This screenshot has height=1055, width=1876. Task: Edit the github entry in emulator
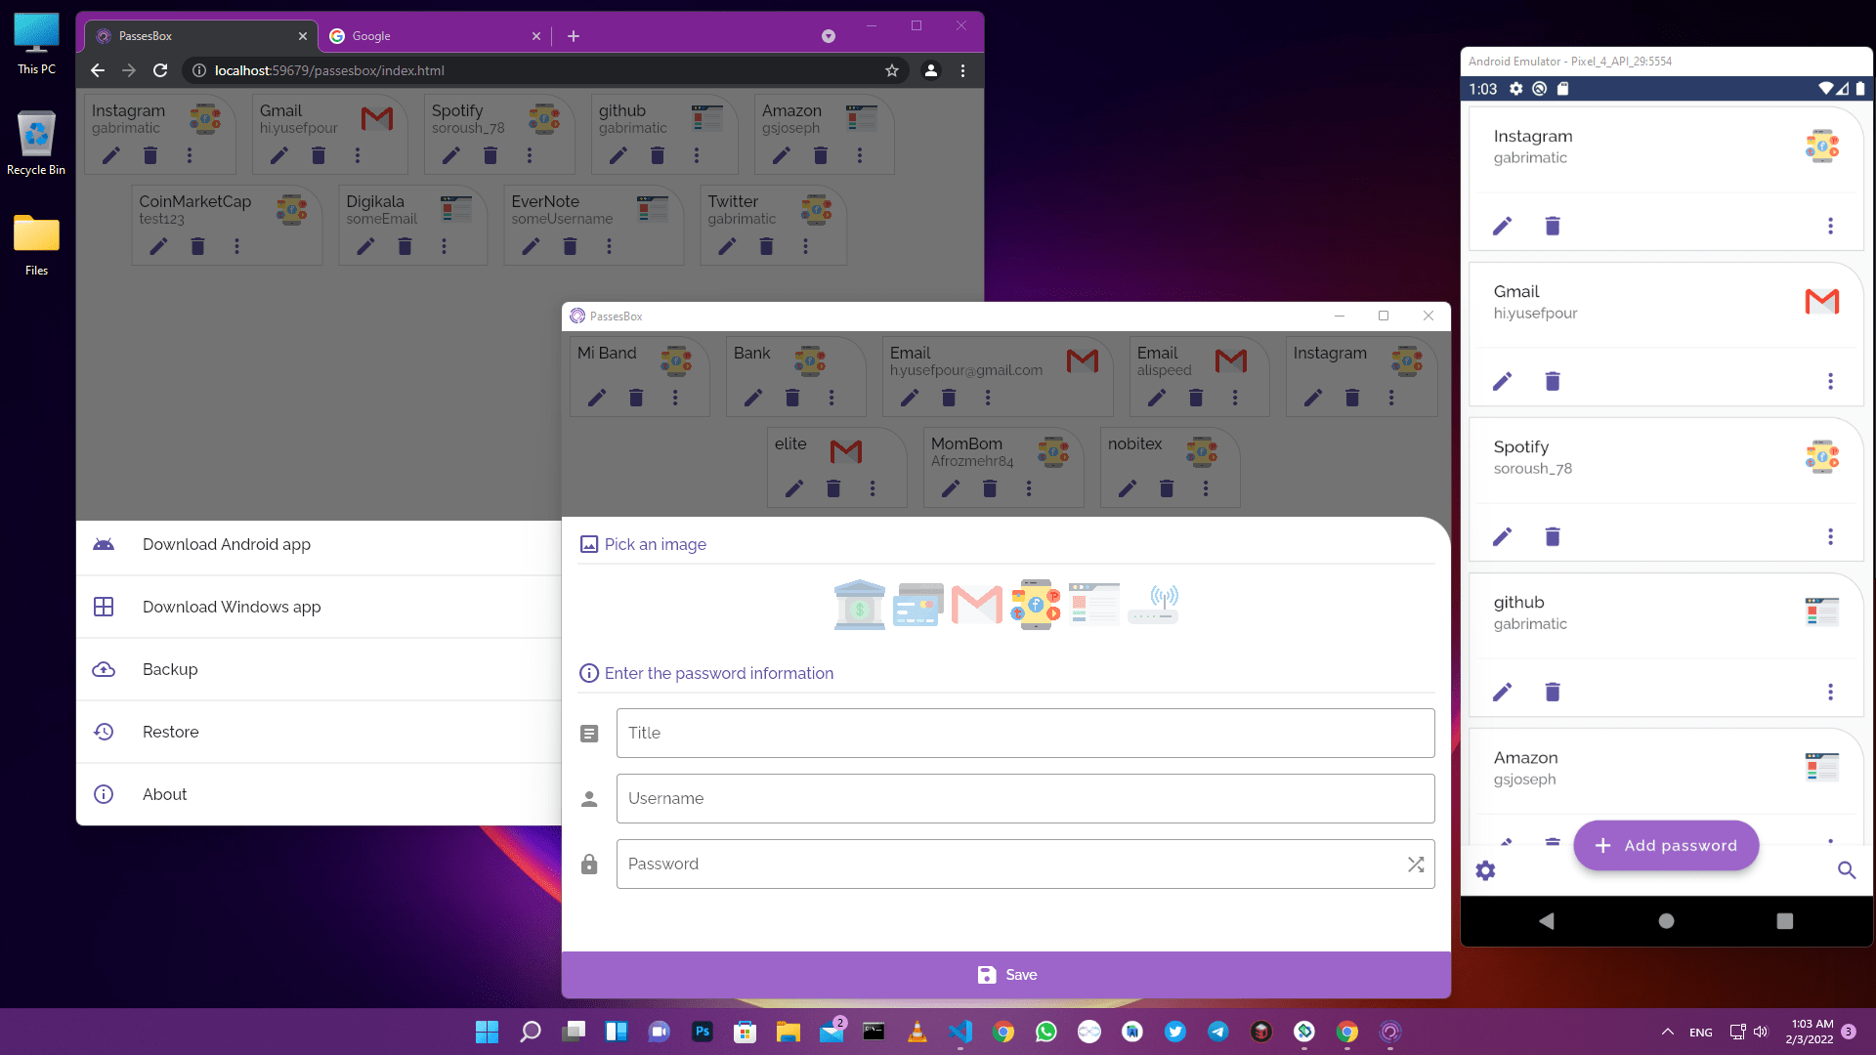coord(1502,692)
